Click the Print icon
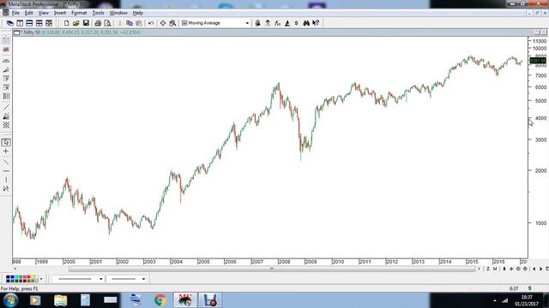 coord(98,23)
